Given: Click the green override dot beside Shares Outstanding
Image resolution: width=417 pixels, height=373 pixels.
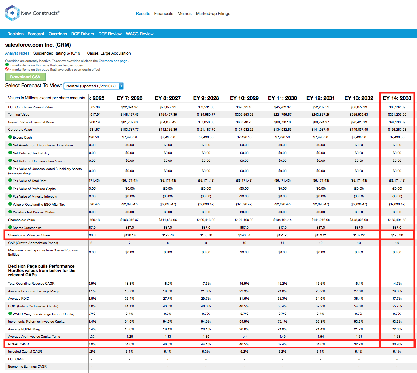Looking at the screenshot, I should pos(10,227).
